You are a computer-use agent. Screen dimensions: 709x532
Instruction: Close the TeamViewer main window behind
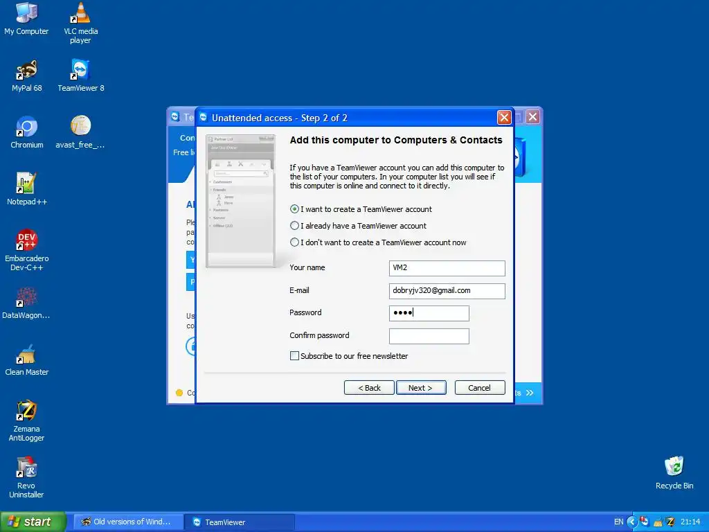533,117
